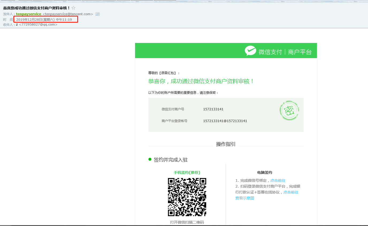This screenshot has height=226, width=368.
Task: Star this email with the star icon
Action: (x=73, y=8)
